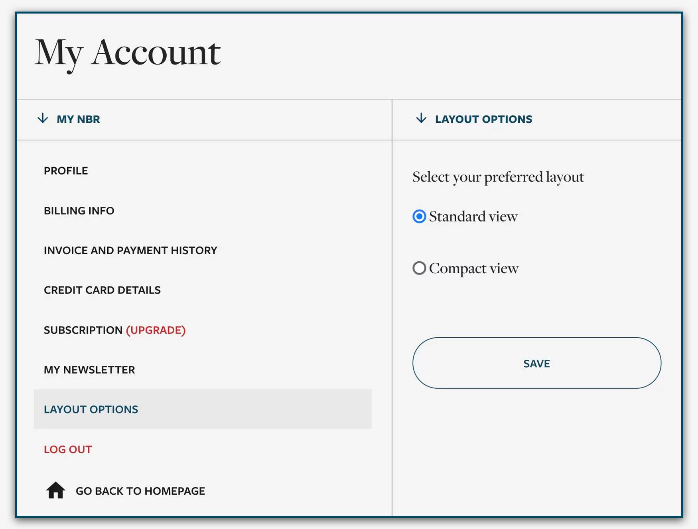Click the down arrow beside MY NBR
Screen dimensions: 698x529
click(x=43, y=118)
